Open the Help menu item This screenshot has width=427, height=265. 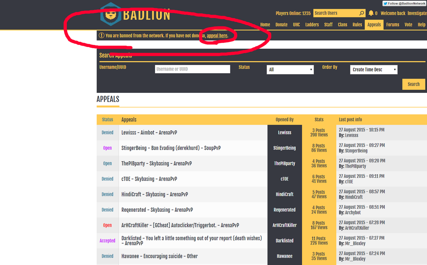pyautogui.click(x=421, y=25)
